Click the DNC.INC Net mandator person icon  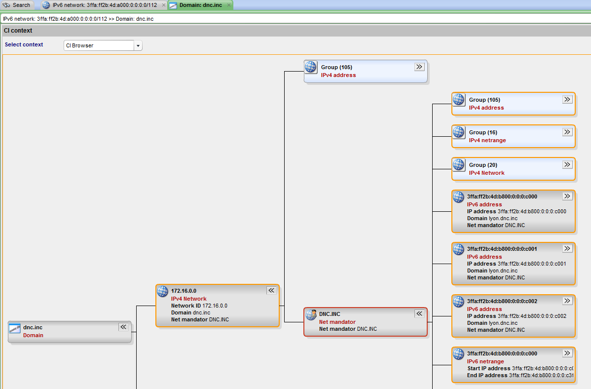[x=311, y=315]
